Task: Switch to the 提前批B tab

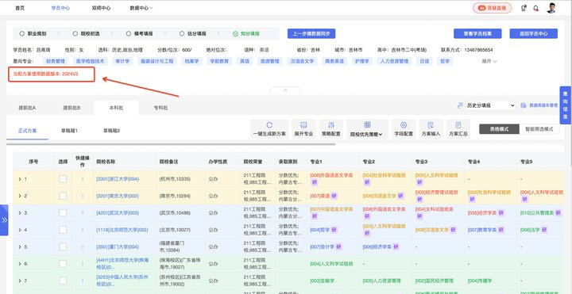Action: point(71,108)
